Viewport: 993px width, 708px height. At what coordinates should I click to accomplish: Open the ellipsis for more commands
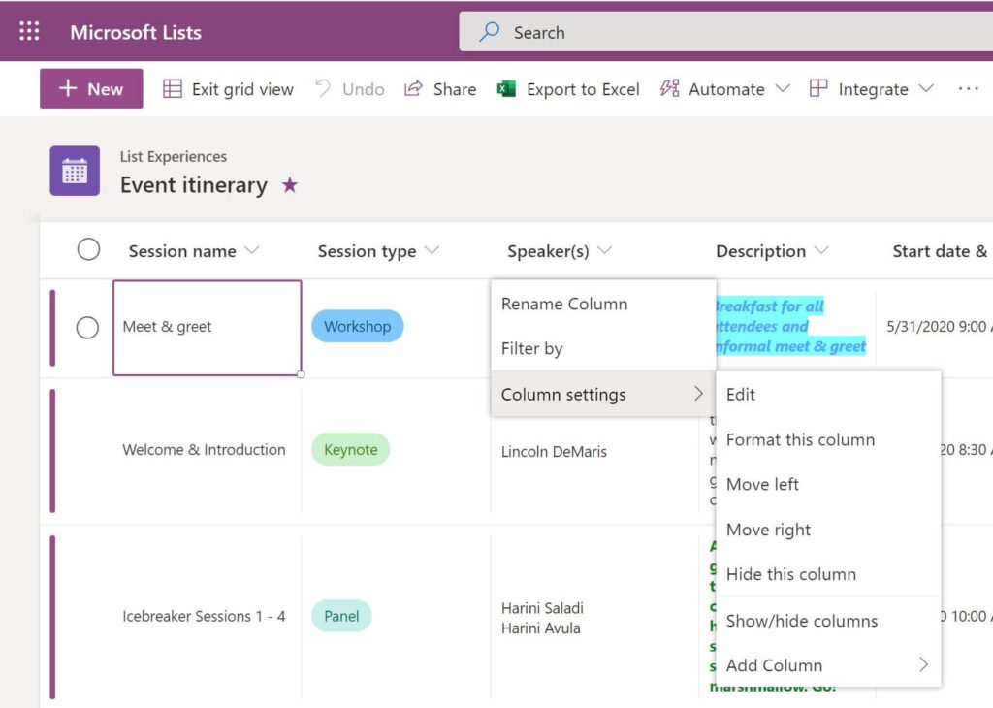pos(969,88)
